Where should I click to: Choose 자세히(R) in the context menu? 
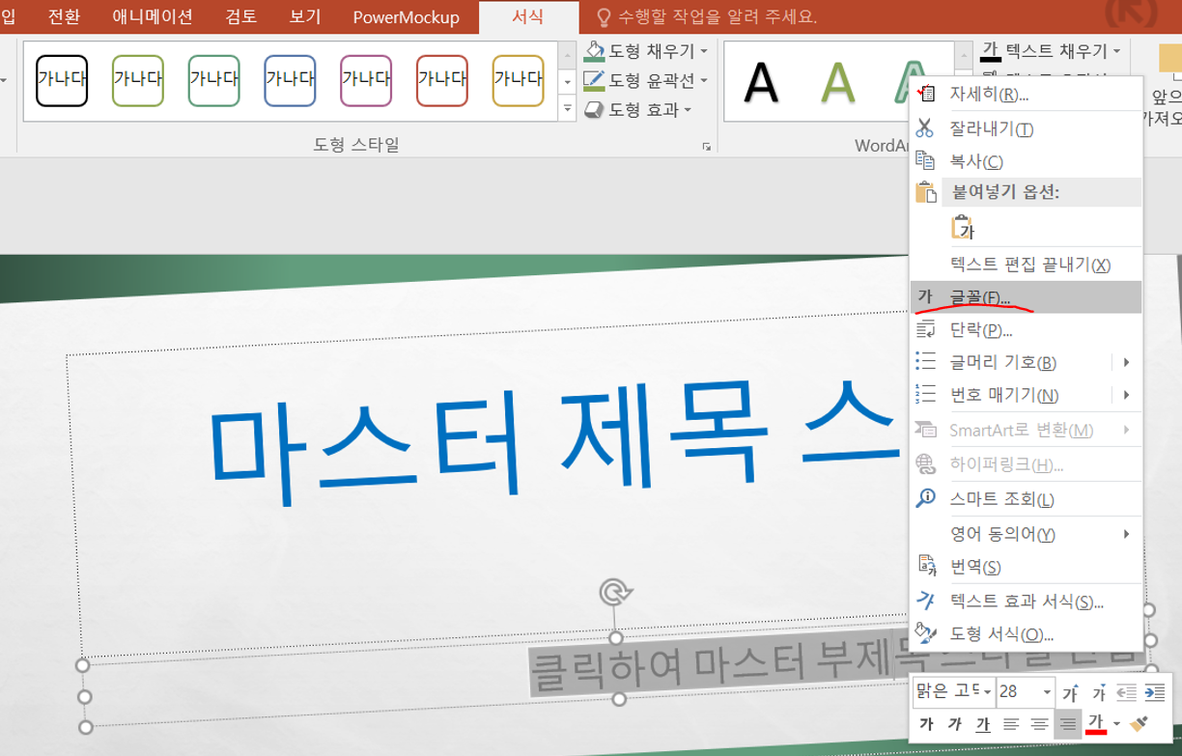[x=1027, y=95]
